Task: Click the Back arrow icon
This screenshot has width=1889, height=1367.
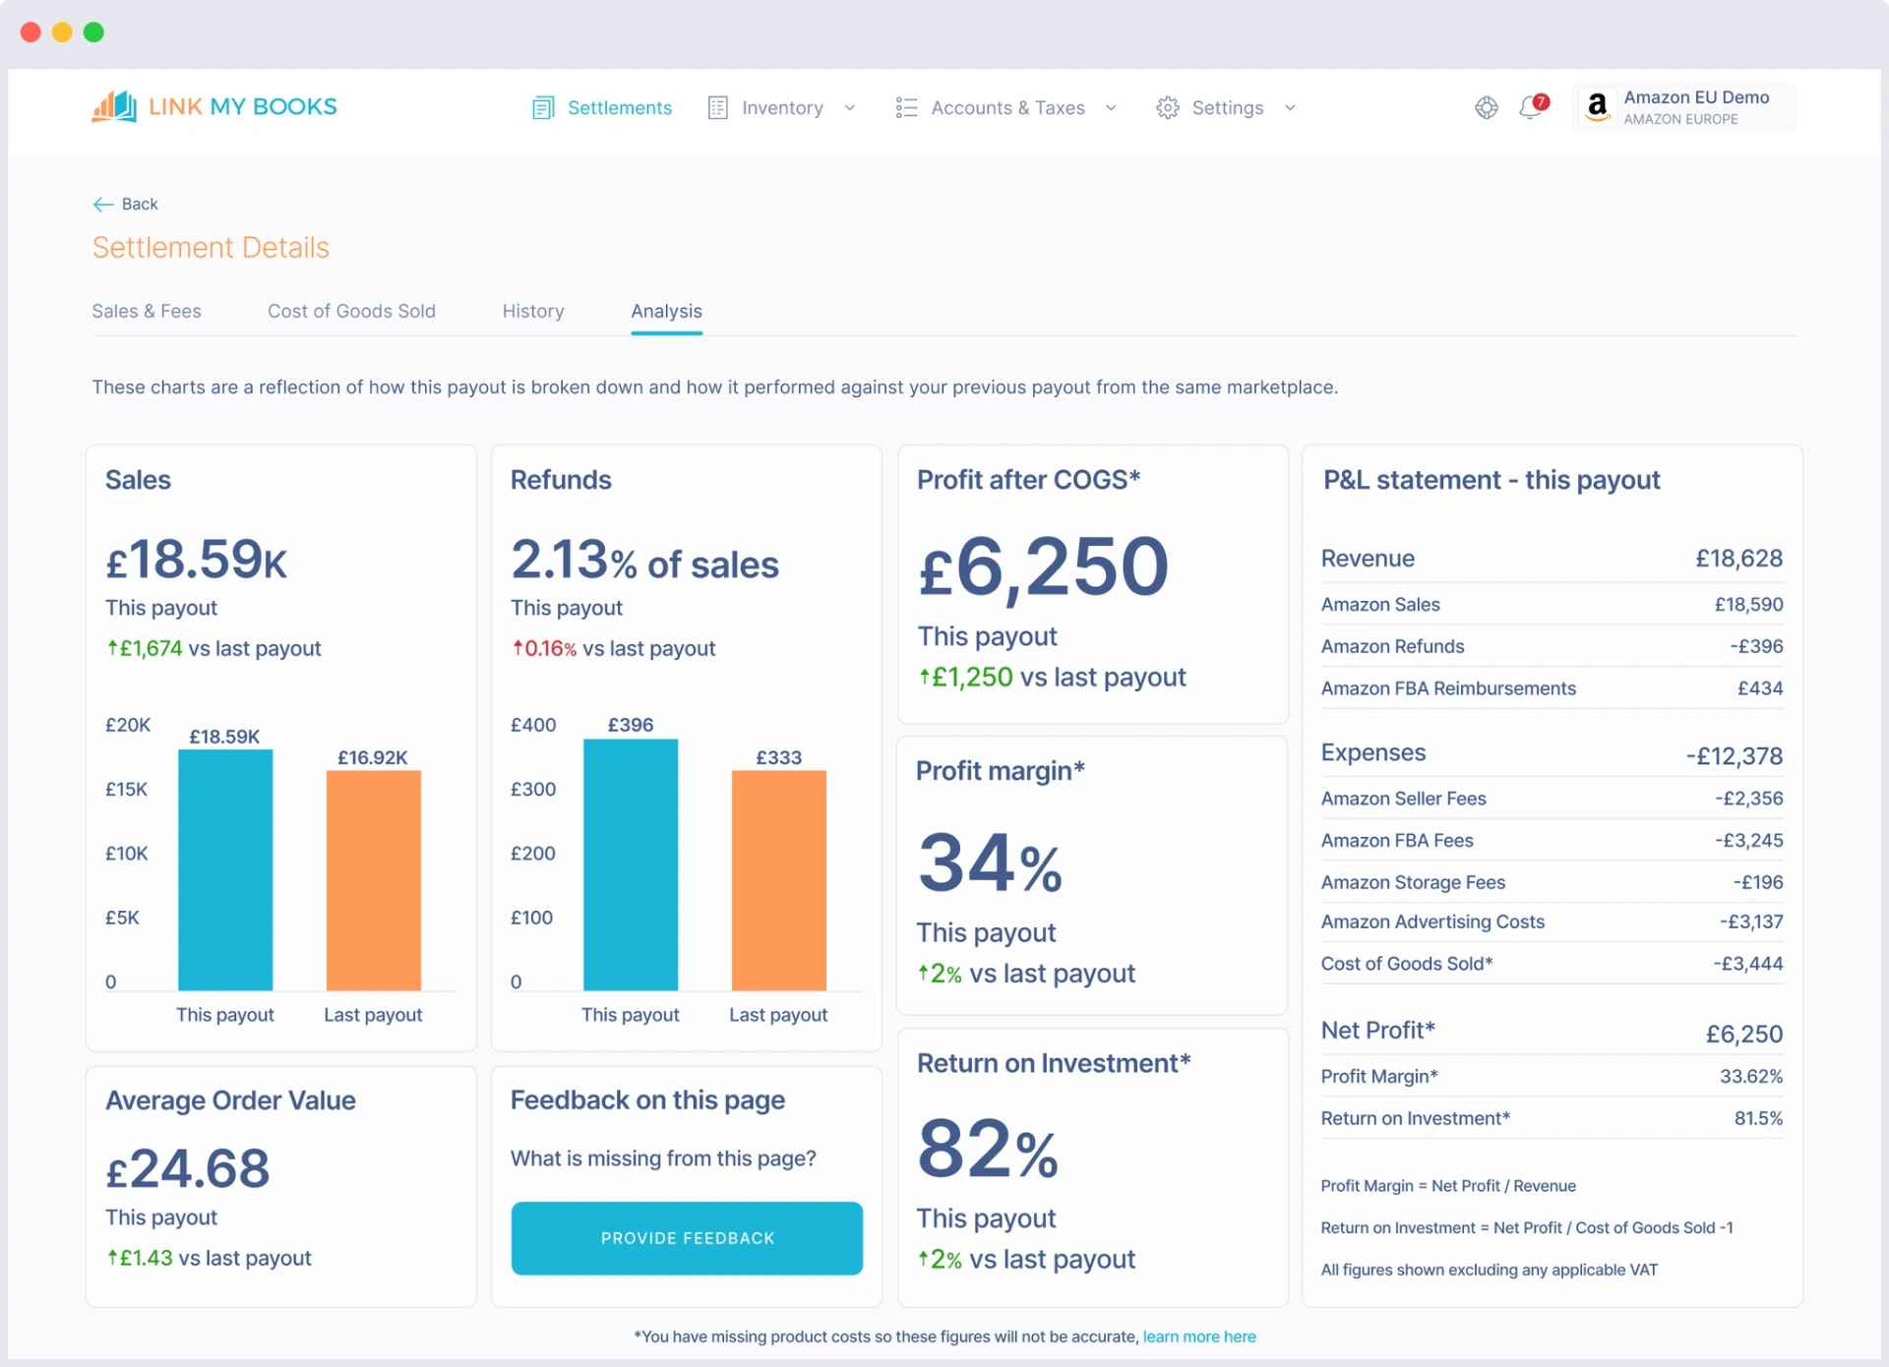Action: (103, 205)
